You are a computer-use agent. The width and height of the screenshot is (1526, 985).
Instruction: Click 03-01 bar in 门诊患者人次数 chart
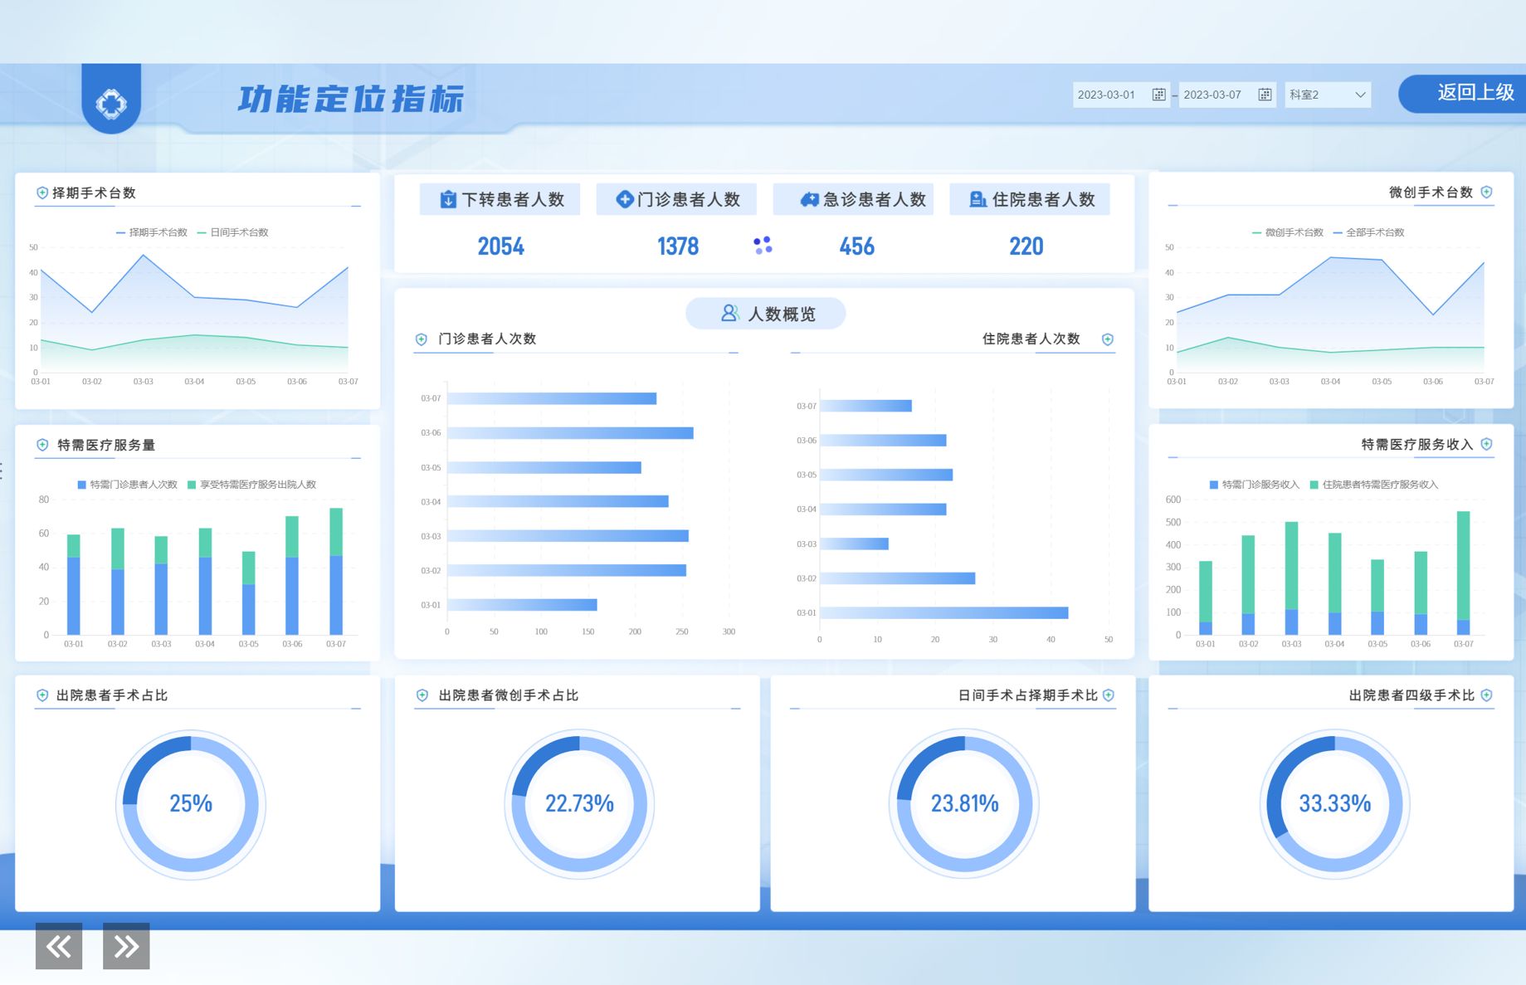[x=522, y=605]
